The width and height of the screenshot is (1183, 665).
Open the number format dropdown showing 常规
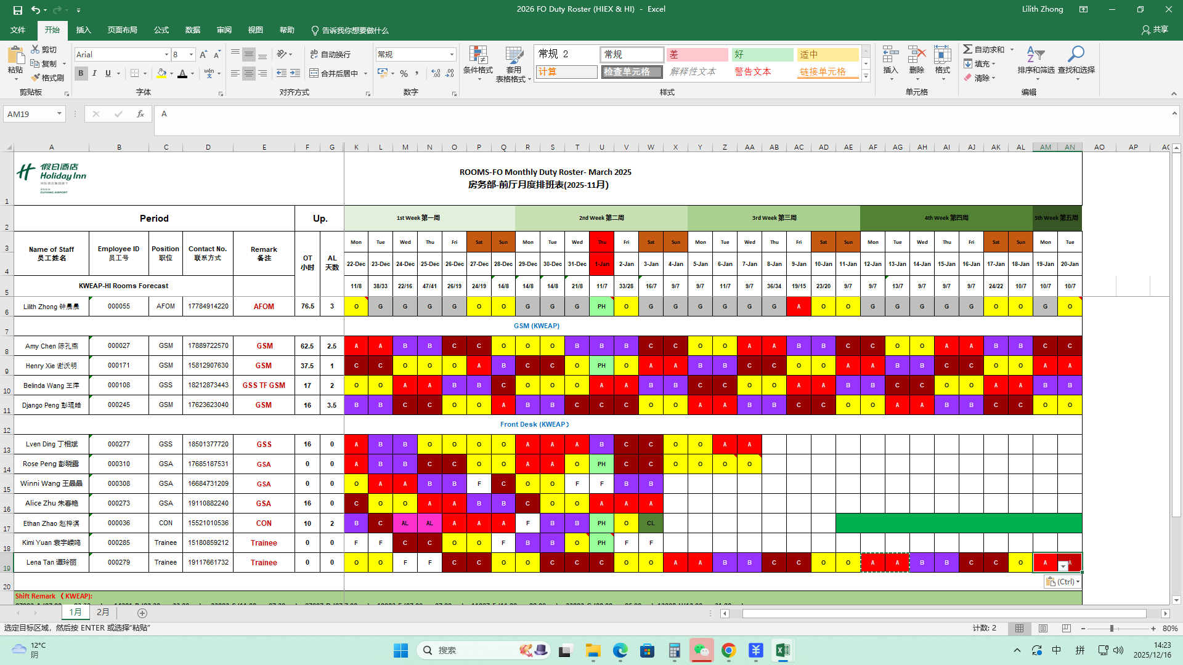click(x=452, y=55)
